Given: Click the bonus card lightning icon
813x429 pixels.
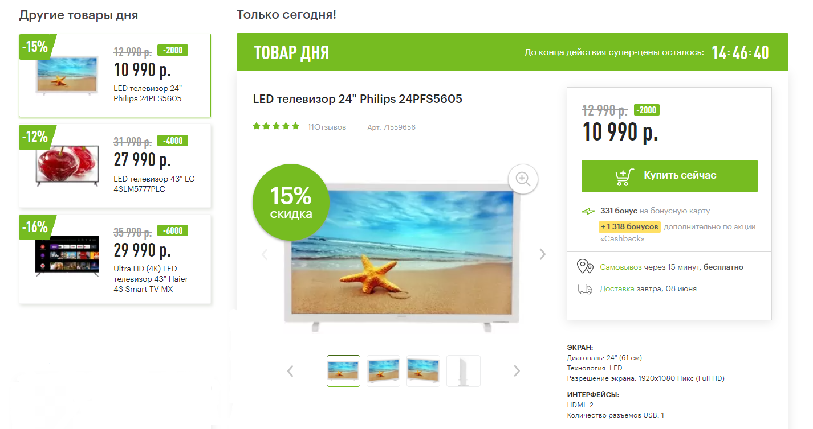Looking at the screenshot, I should point(588,211).
